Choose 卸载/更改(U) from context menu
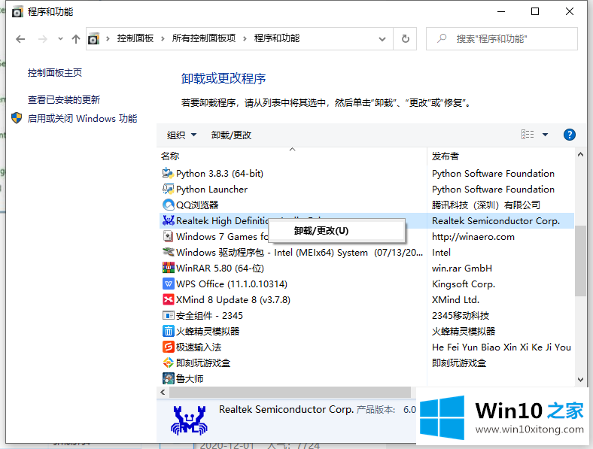This screenshot has width=593, height=449. [x=336, y=231]
